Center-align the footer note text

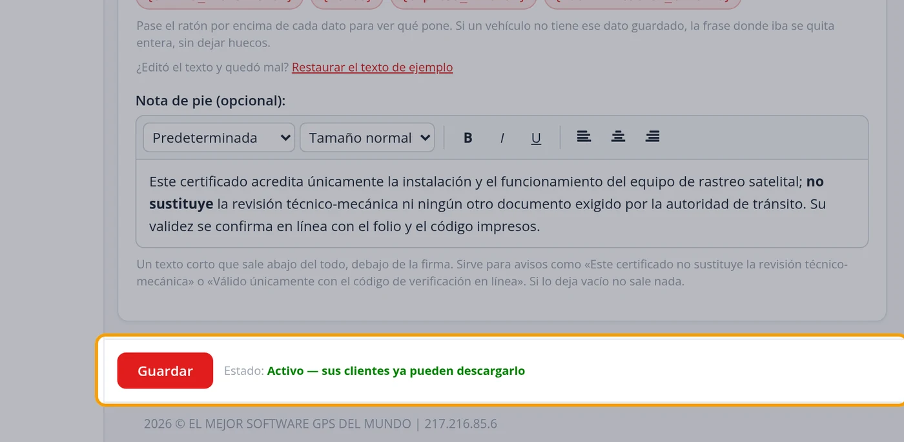point(618,137)
